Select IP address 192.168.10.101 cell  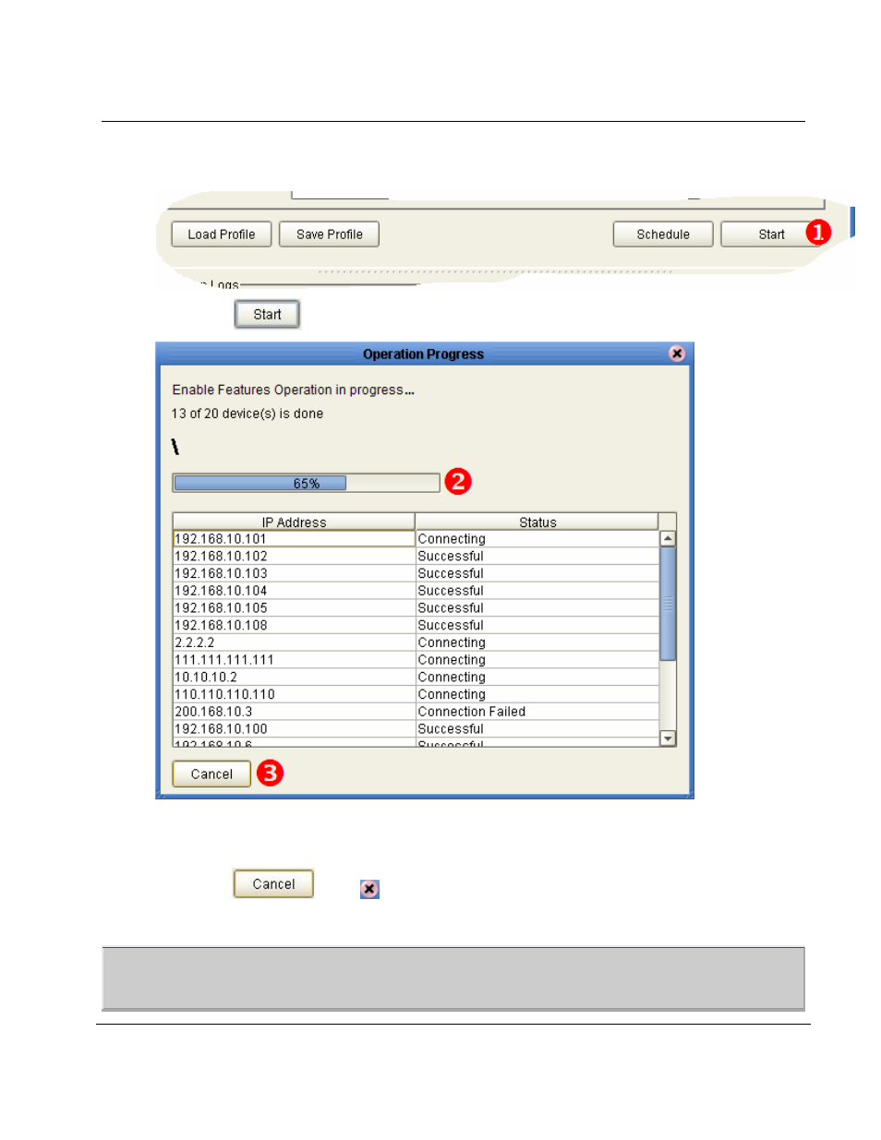coord(294,539)
